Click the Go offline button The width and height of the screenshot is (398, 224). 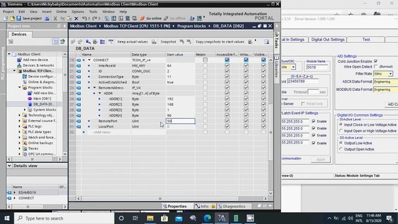[x=175, y=18]
